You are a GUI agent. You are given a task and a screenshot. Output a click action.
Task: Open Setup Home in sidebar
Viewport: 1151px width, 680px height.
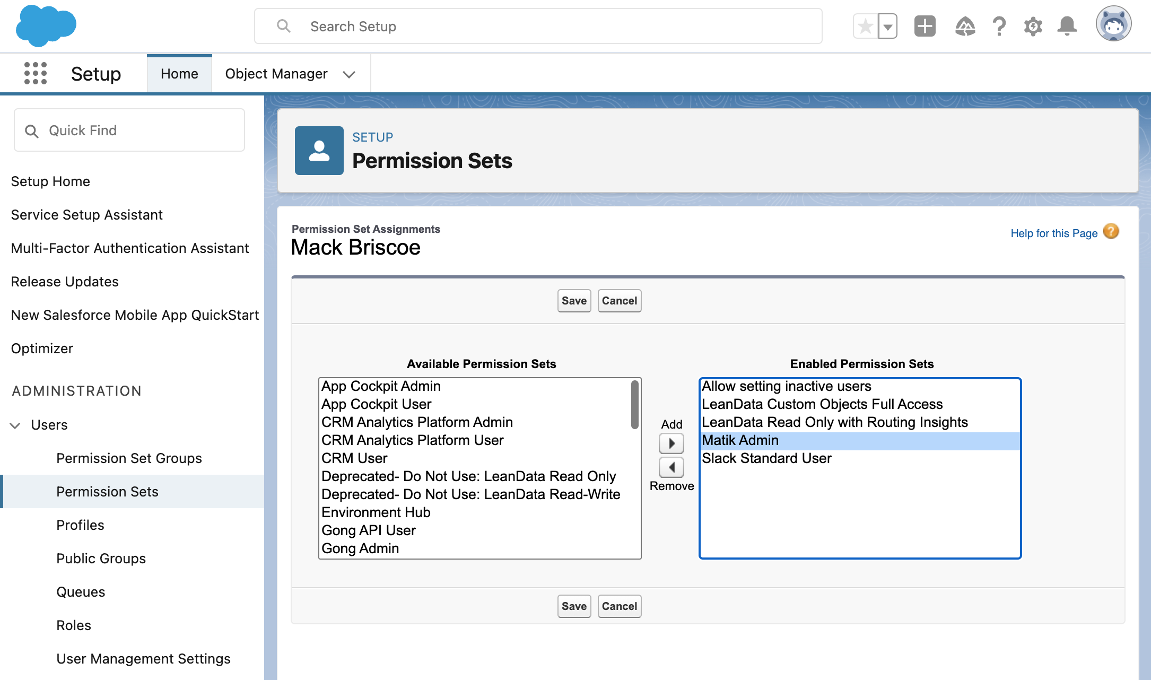coord(50,181)
